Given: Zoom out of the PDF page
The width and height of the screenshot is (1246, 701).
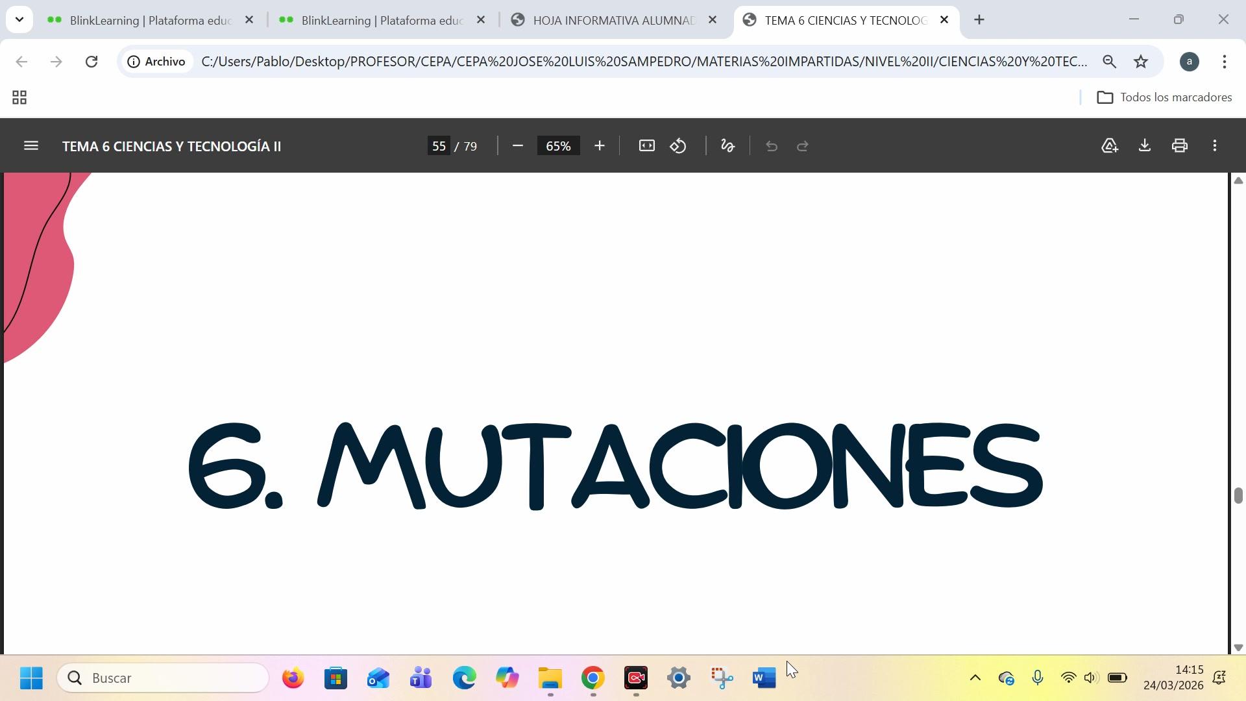Looking at the screenshot, I should 517,146.
